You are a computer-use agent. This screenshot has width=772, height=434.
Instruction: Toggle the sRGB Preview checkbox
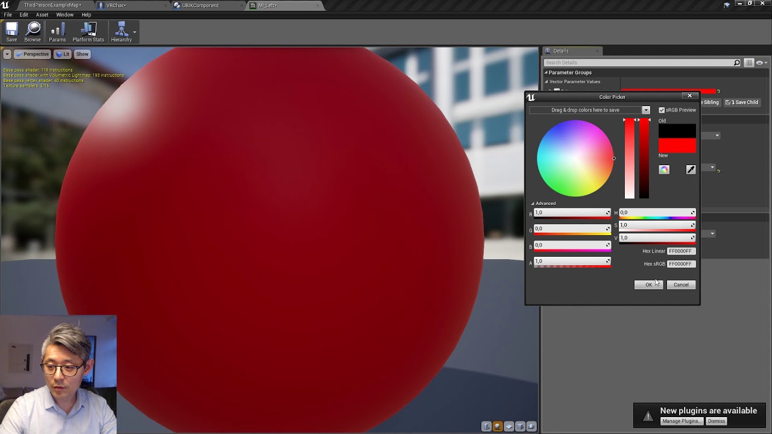tap(662, 110)
